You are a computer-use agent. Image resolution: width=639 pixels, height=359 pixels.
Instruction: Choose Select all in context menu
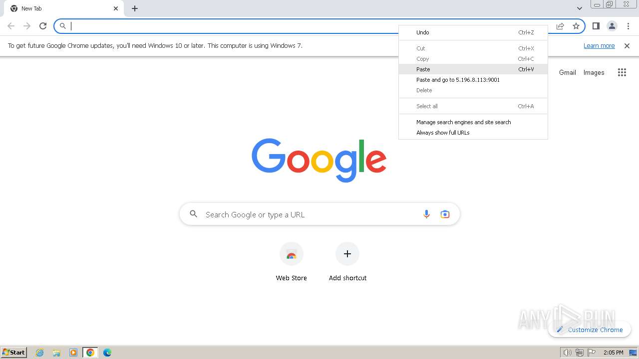coord(473,106)
